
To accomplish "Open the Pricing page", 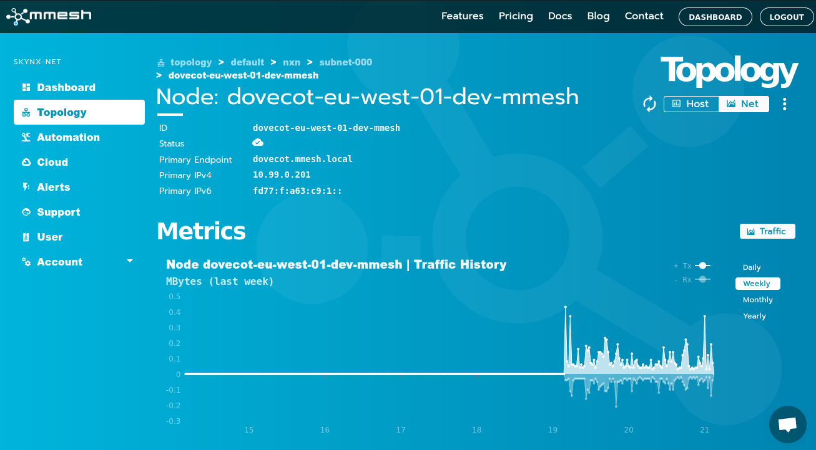I will (516, 16).
